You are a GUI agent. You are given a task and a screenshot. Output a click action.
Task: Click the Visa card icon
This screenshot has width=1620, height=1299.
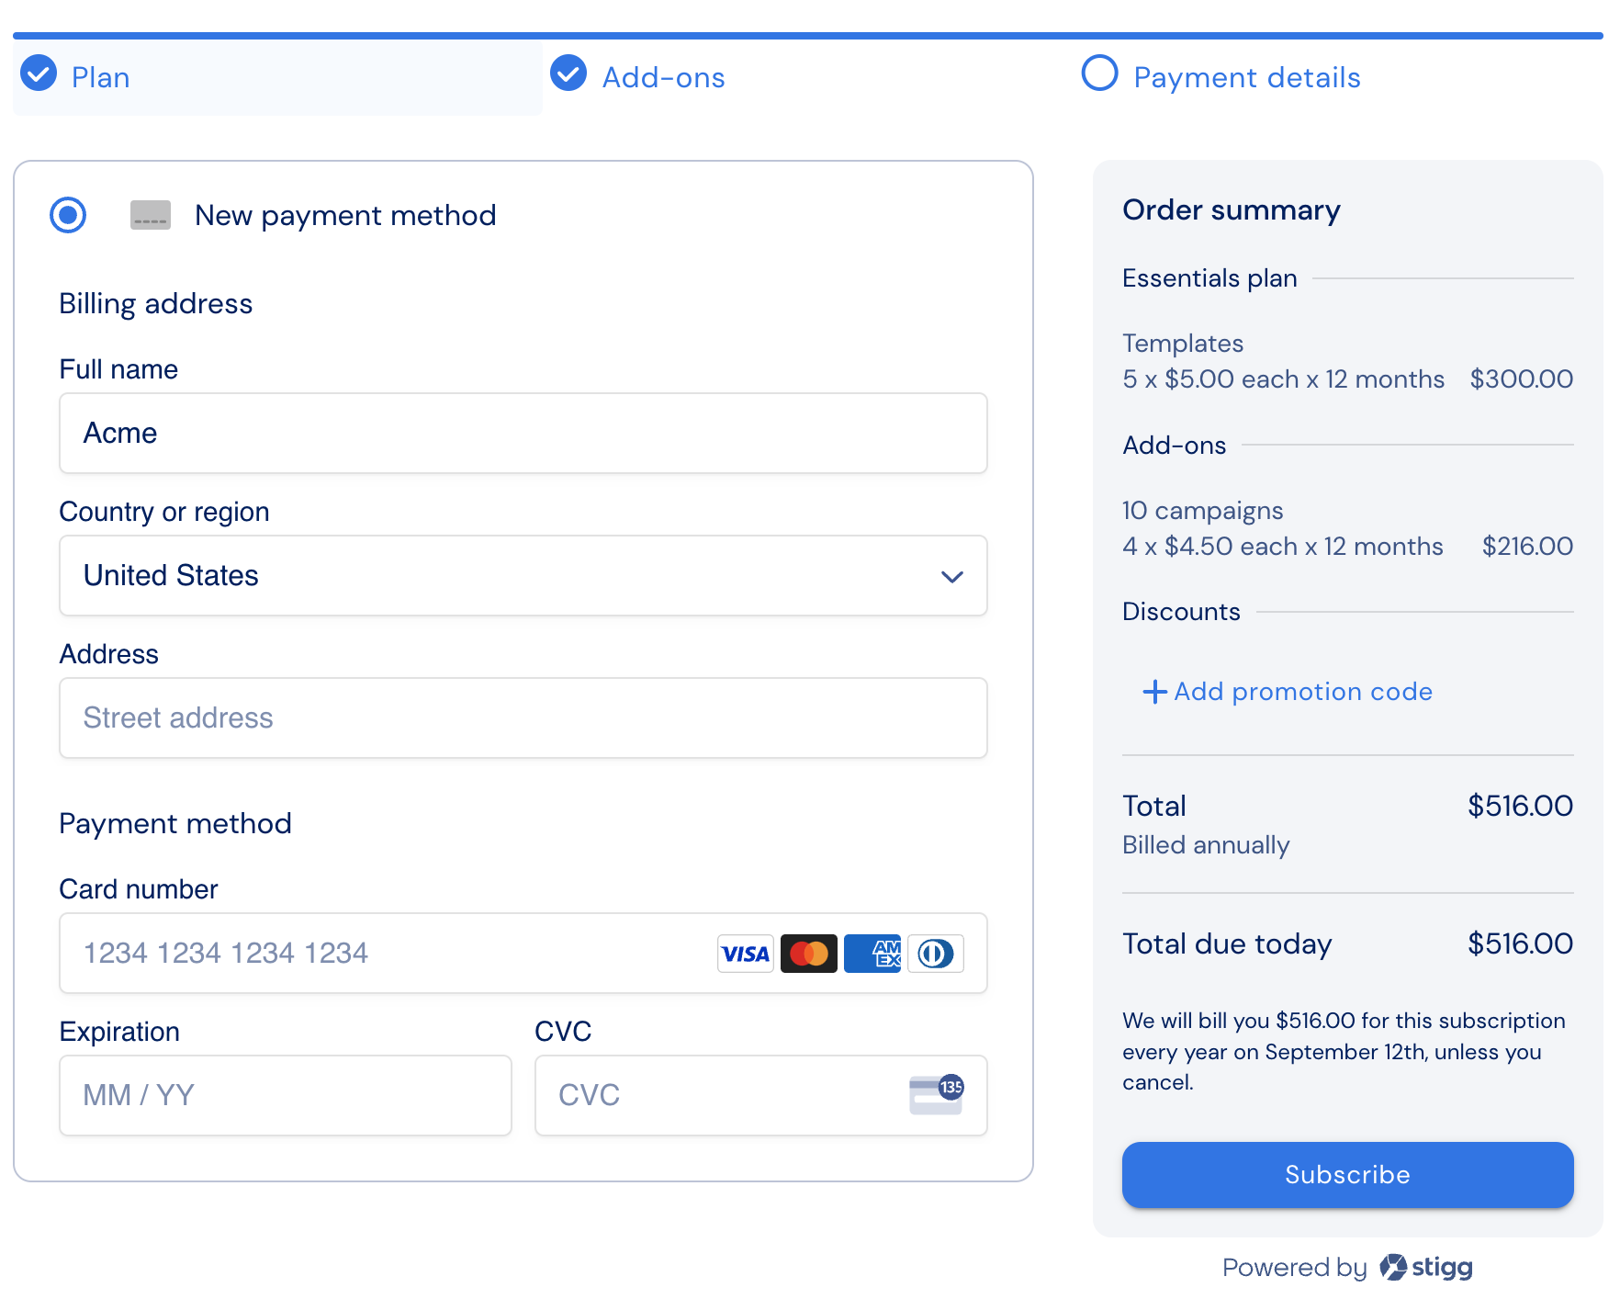745,954
